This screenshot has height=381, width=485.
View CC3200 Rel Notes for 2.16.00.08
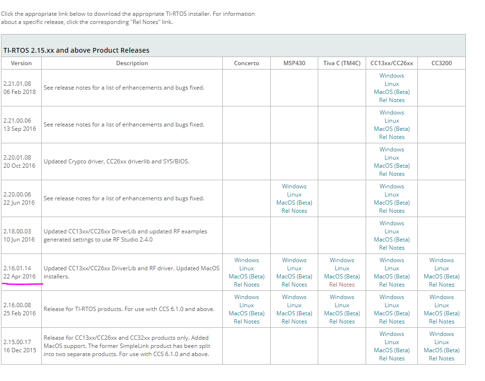click(x=441, y=322)
